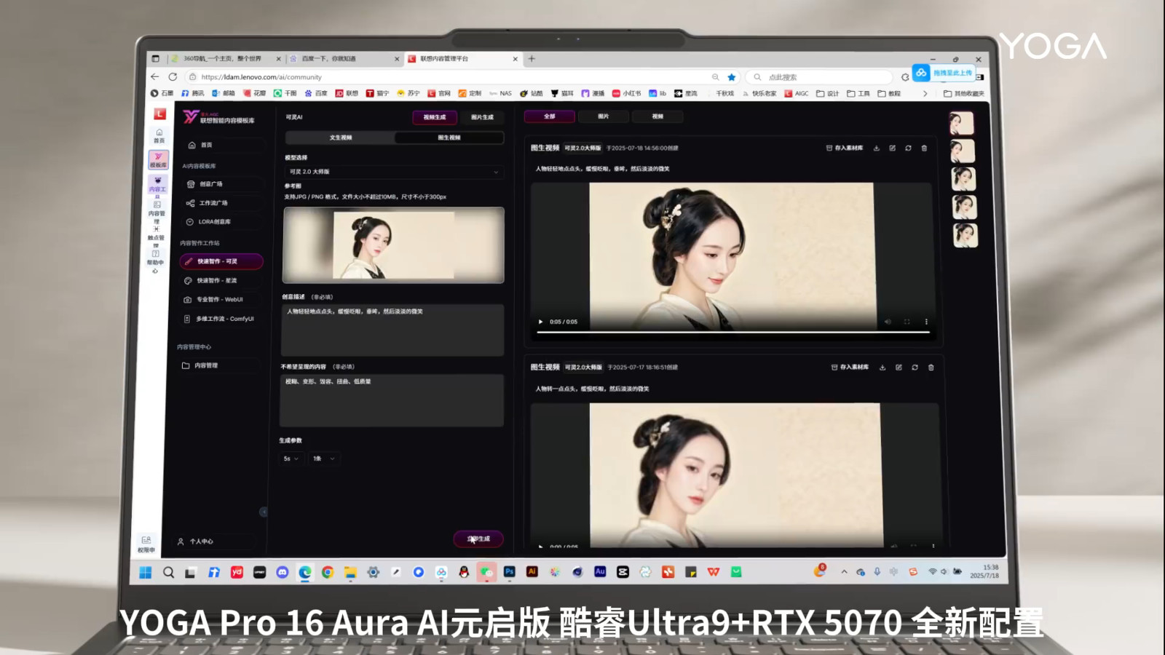Select the top thumbnail in right strip
1165x655 pixels.
pyautogui.click(x=962, y=123)
